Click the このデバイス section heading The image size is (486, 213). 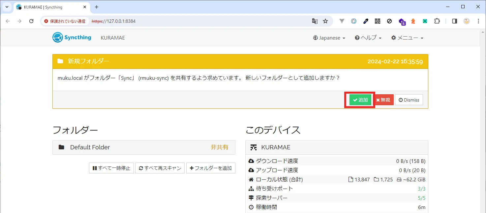273,130
